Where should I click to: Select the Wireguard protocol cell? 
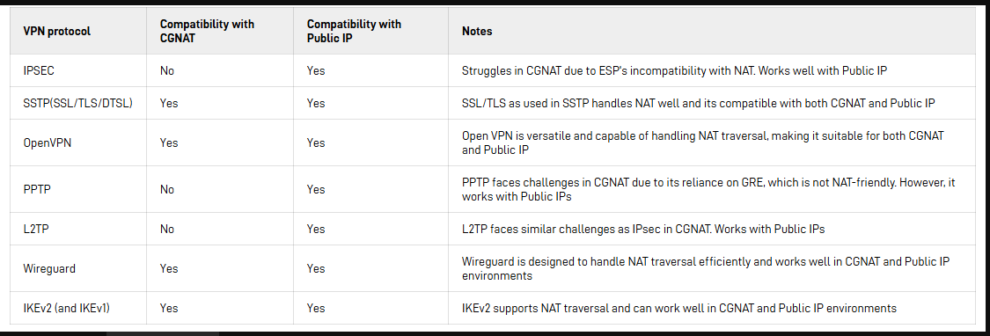(x=49, y=268)
